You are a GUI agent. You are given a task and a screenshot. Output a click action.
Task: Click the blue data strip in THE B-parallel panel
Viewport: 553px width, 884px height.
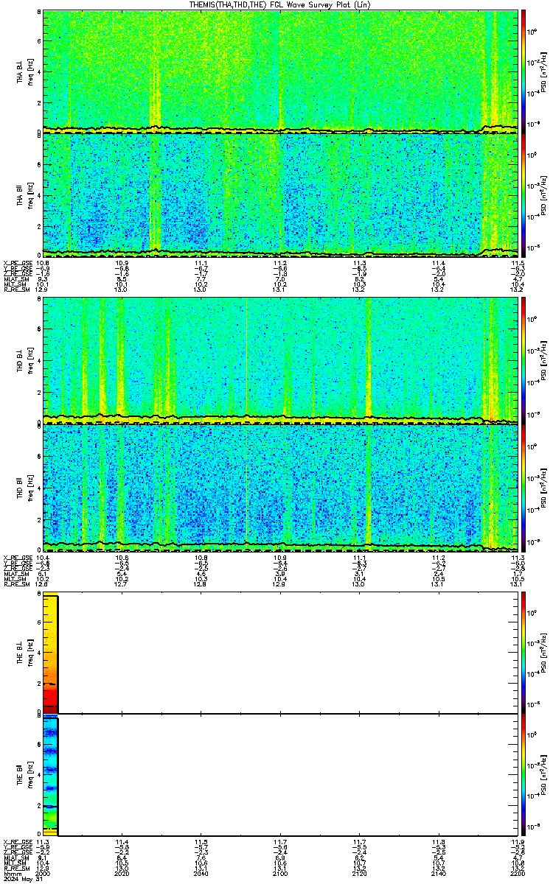click(50, 775)
